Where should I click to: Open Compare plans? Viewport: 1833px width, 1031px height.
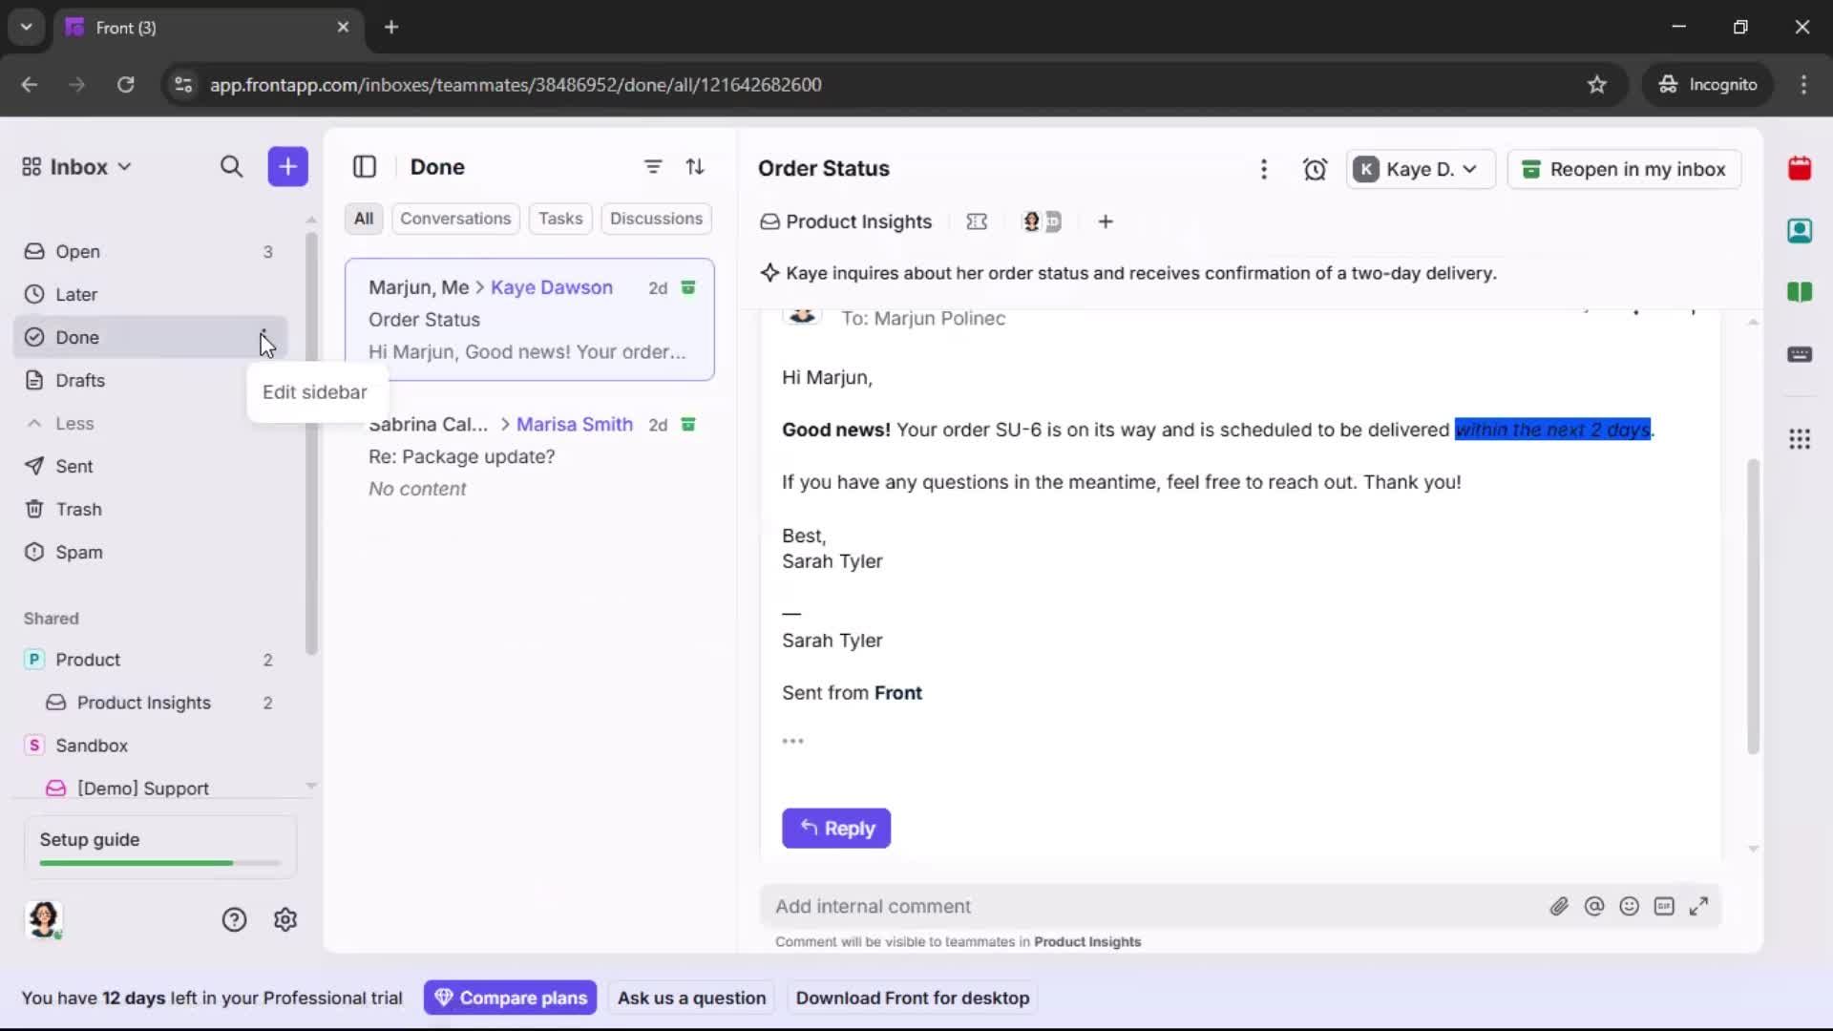click(x=510, y=998)
